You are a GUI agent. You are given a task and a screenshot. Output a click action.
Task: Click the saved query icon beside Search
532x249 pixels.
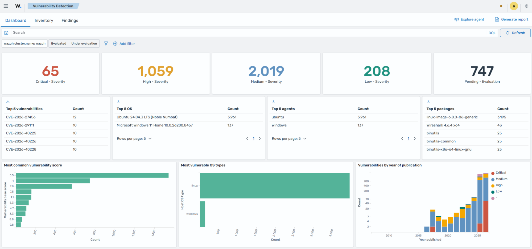click(6, 33)
